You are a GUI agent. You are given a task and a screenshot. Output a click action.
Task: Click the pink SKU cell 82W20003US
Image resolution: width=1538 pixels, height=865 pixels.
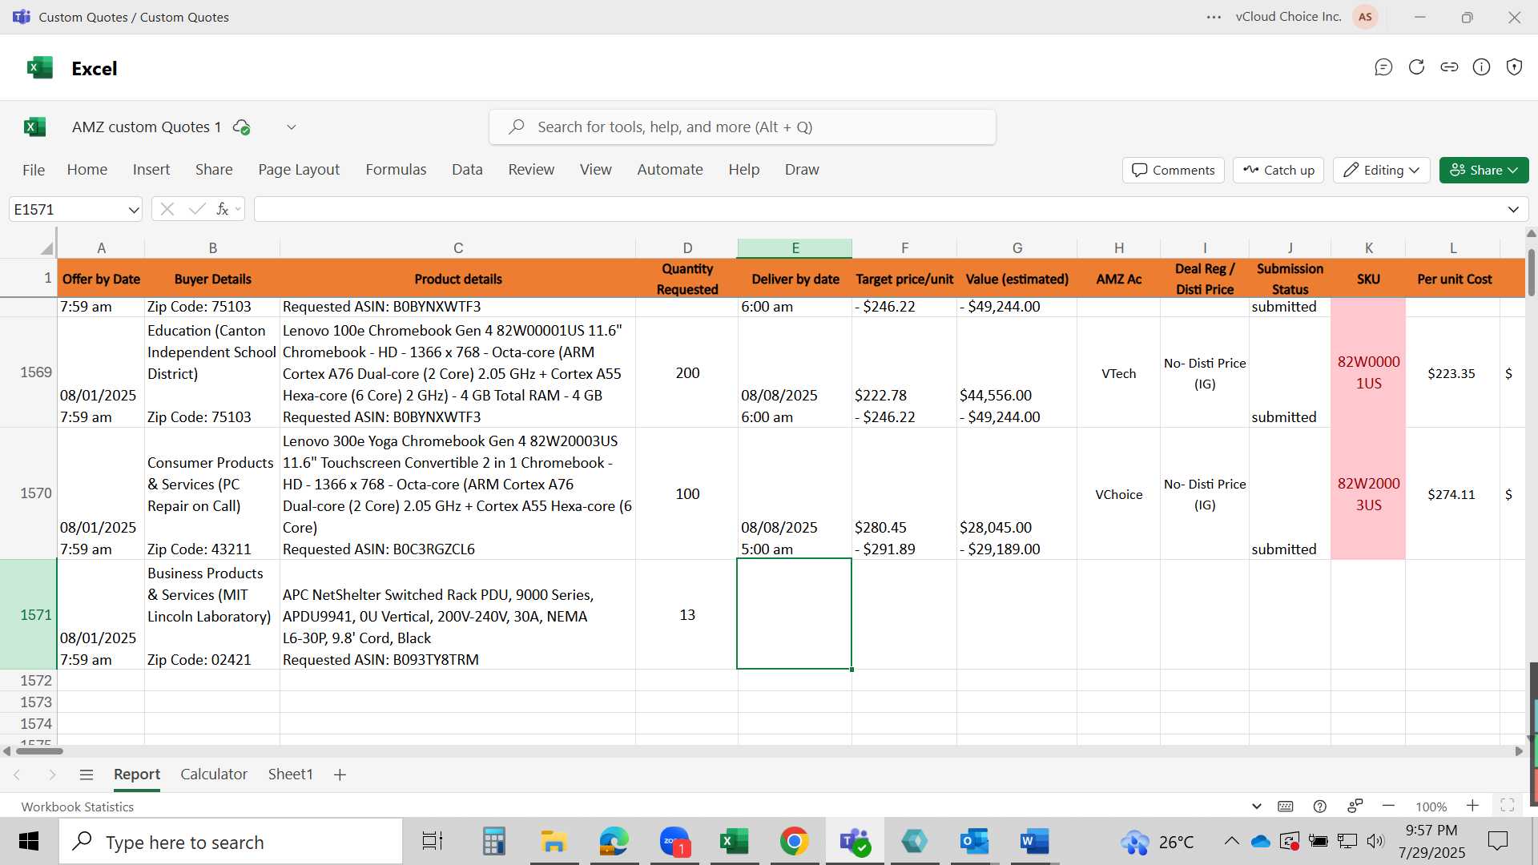tap(1368, 494)
